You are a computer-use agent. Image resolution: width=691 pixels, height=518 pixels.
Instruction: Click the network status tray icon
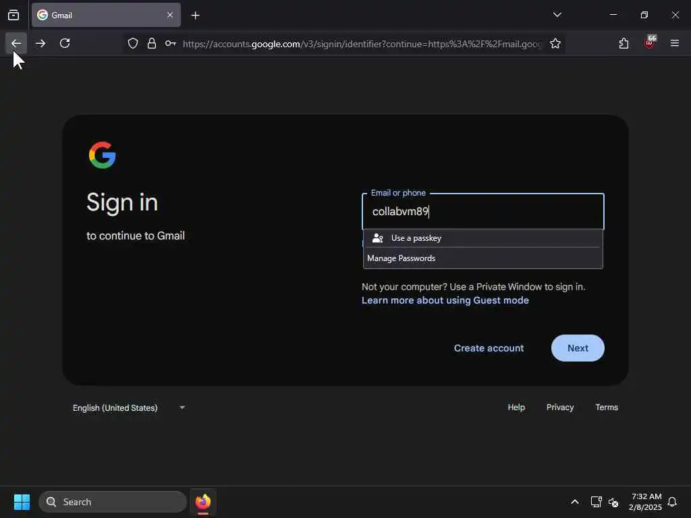[597, 502]
